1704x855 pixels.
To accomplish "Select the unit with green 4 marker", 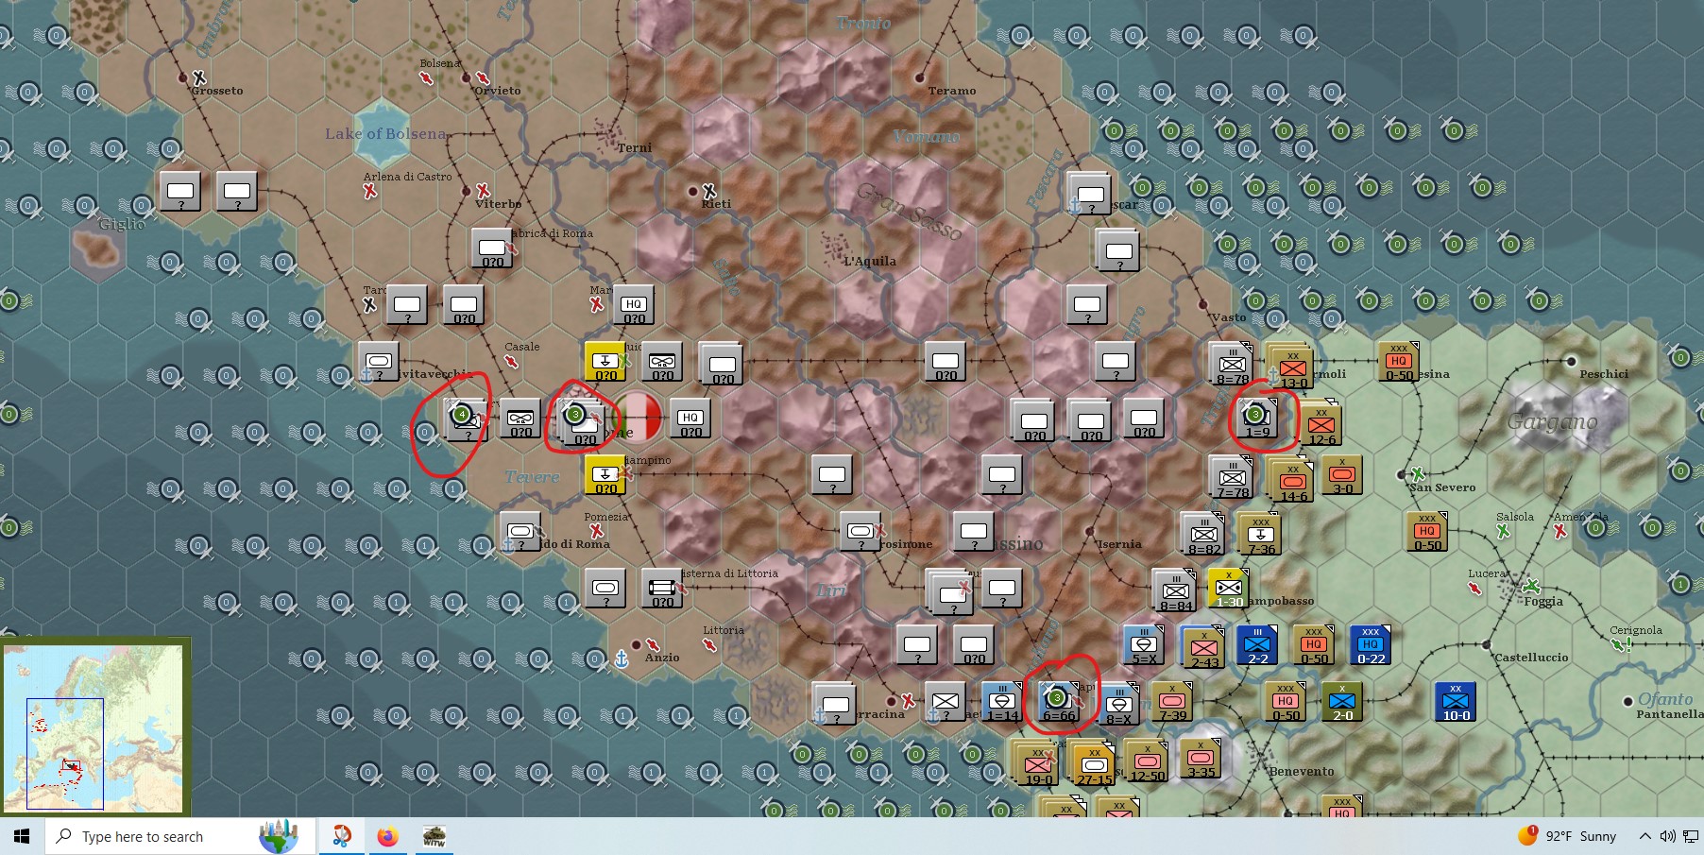I will tap(467, 420).
